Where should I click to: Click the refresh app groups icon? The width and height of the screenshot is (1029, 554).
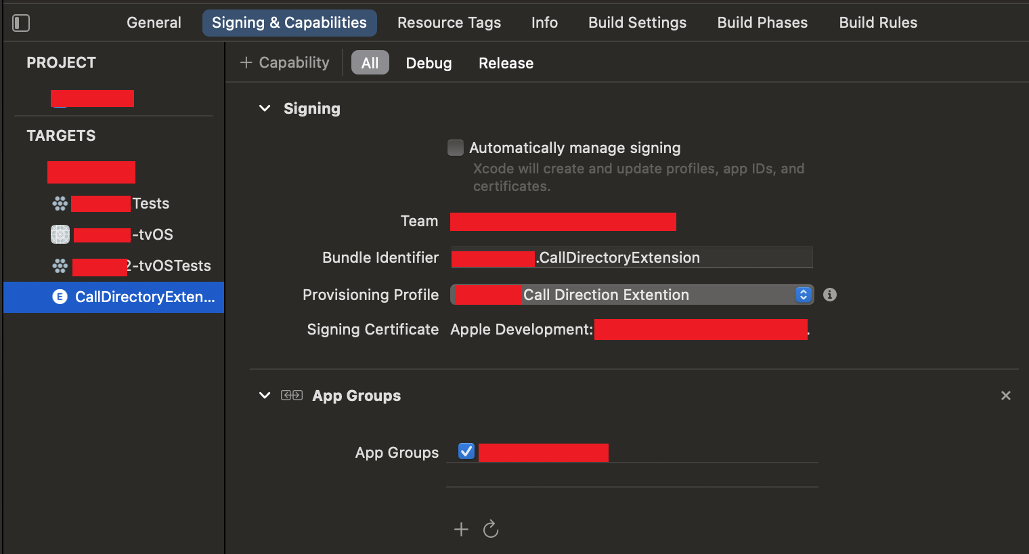point(491,529)
